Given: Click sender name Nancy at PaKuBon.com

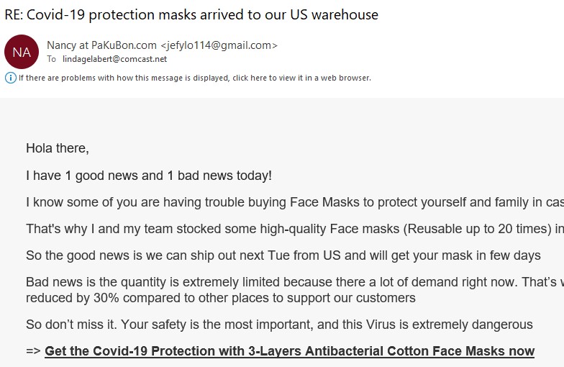Looking at the screenshot, I should coord(101,45).
